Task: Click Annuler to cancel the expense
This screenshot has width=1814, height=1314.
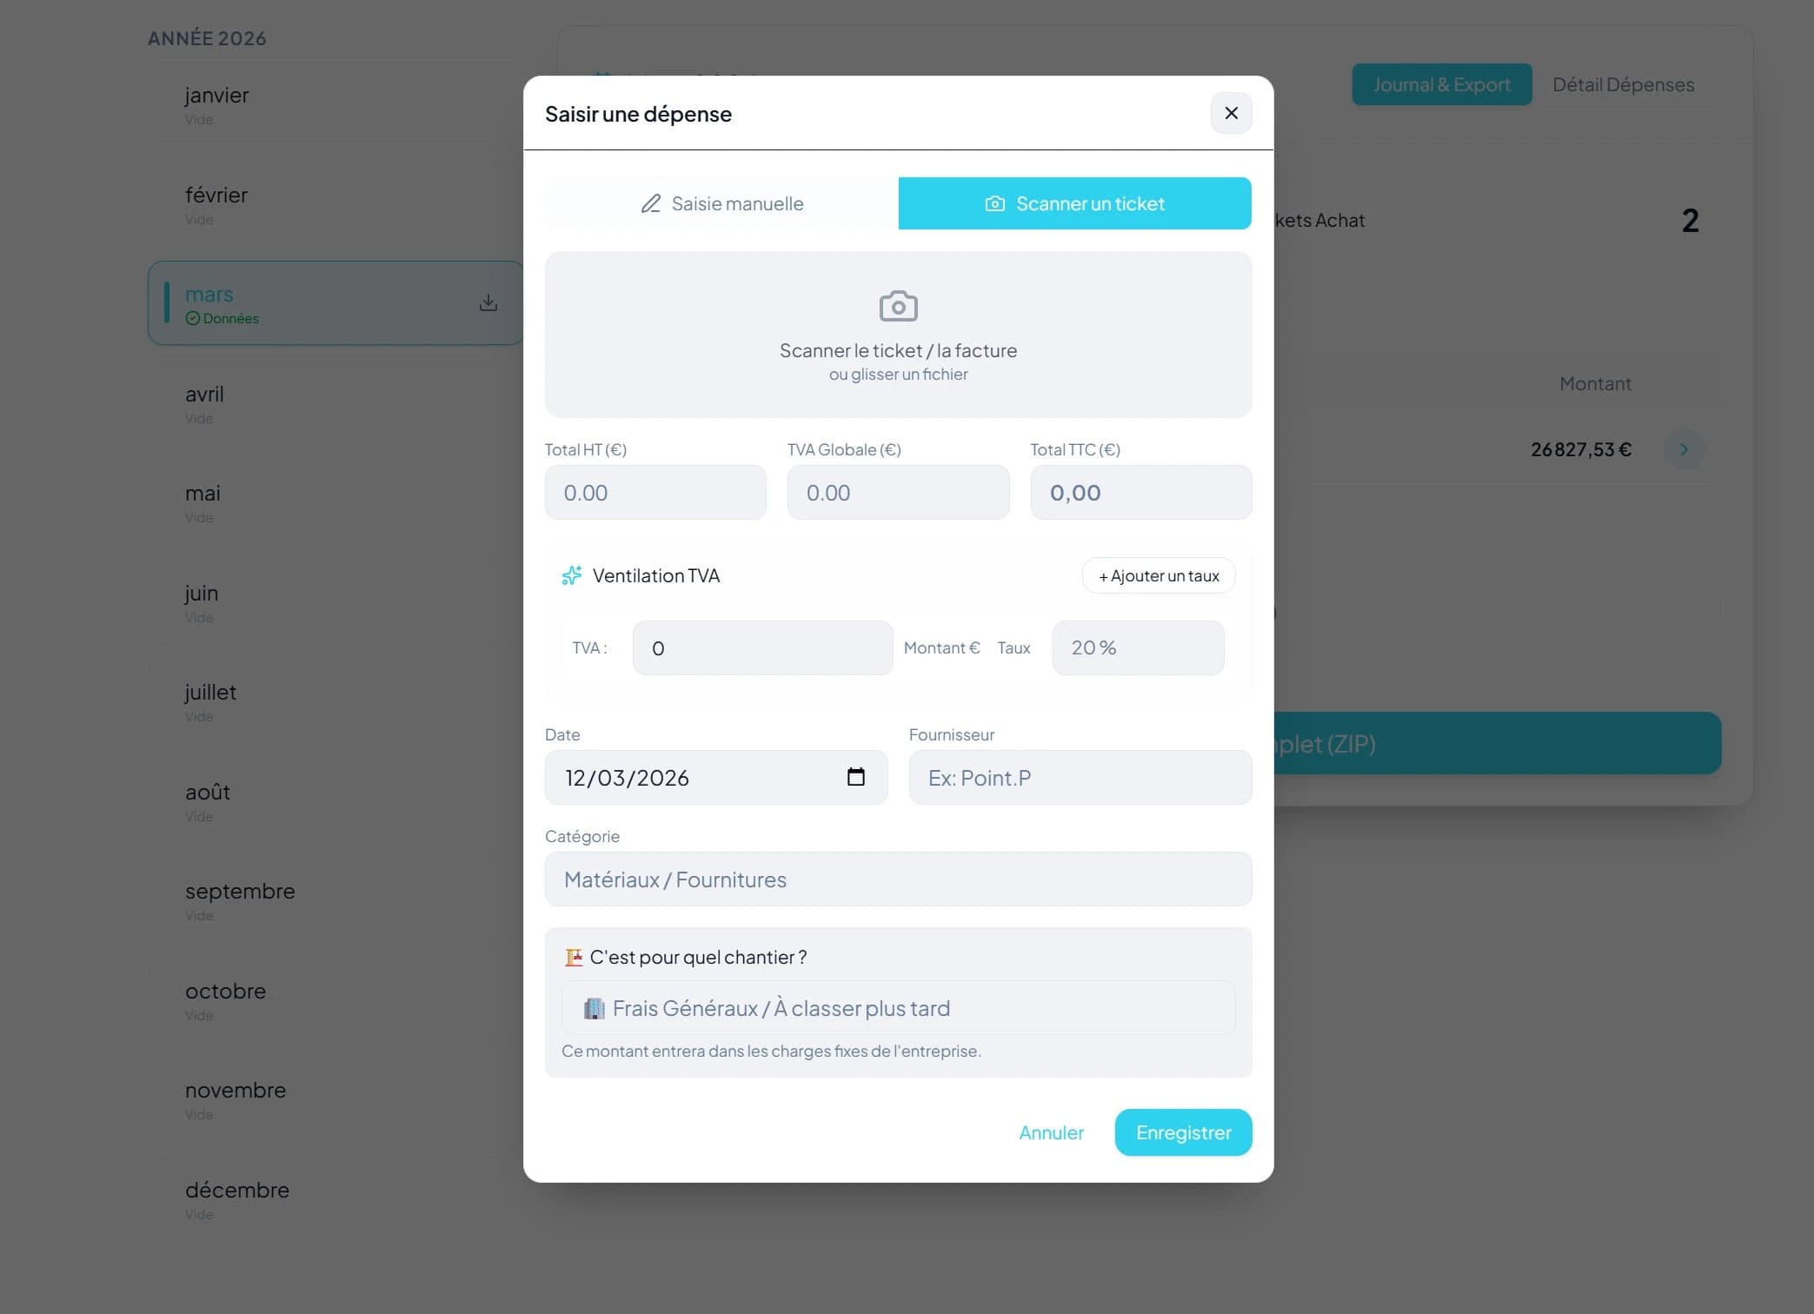Action: coord(1051,1131)
